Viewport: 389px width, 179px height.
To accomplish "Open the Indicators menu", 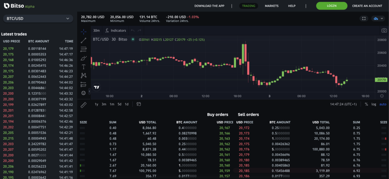I will (x=116, y=31).
